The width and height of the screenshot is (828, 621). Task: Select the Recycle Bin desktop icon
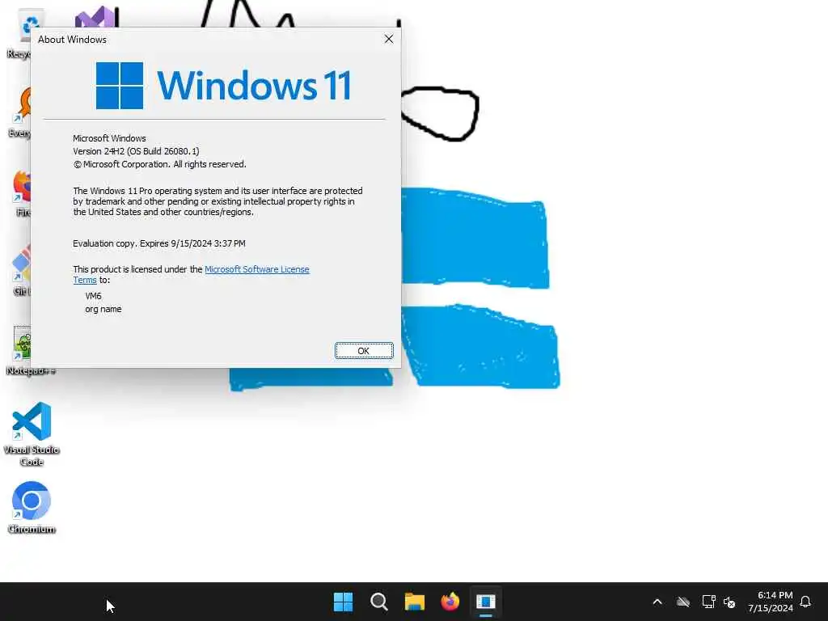coord(19,34)
